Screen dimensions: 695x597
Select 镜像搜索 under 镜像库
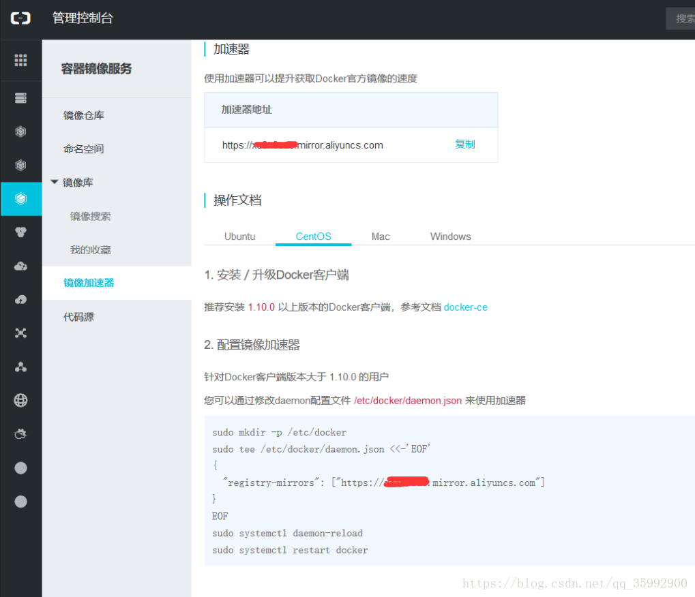(x=91, y=216)
